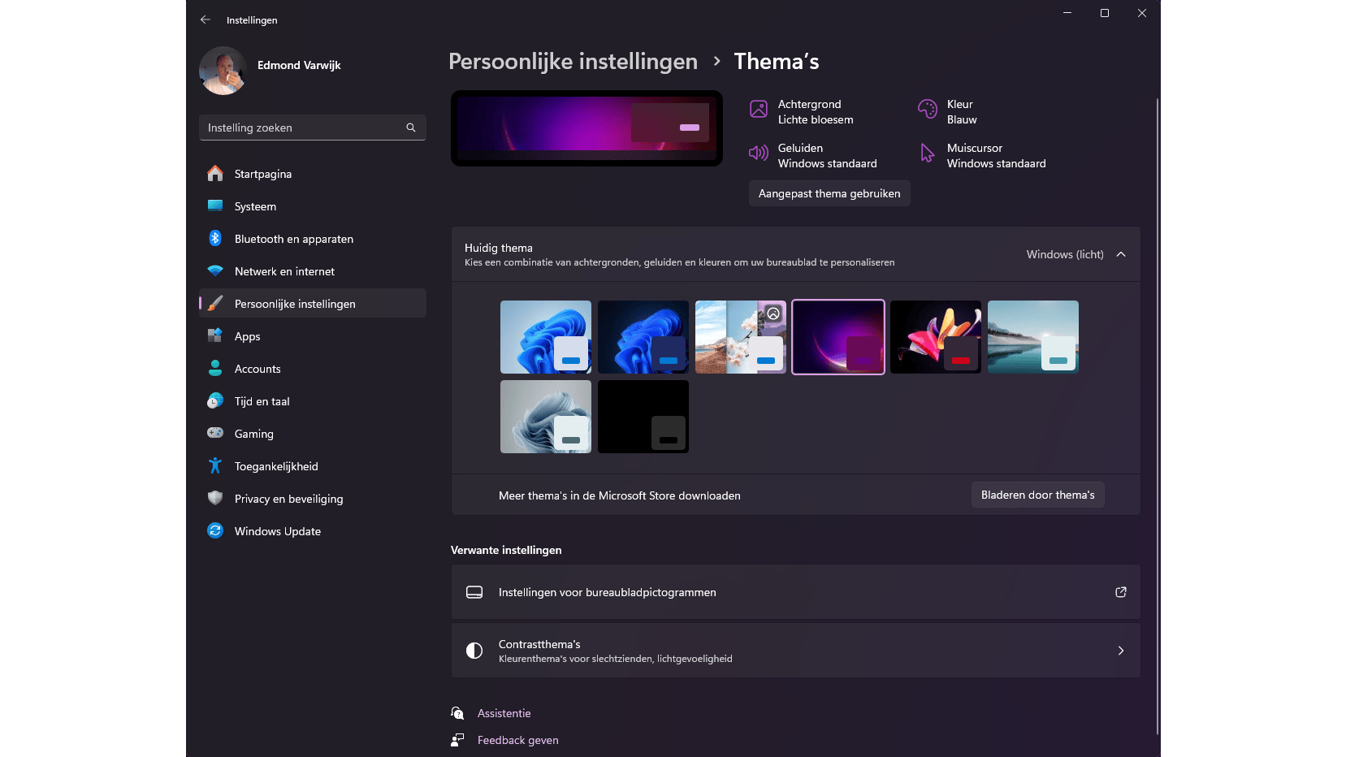Click the Muiscursor pointer icon

pos(928,154)
